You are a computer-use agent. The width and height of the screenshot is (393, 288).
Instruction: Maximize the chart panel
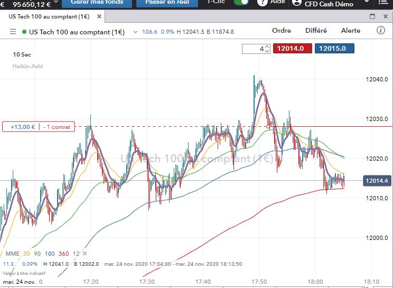[372, 16]
